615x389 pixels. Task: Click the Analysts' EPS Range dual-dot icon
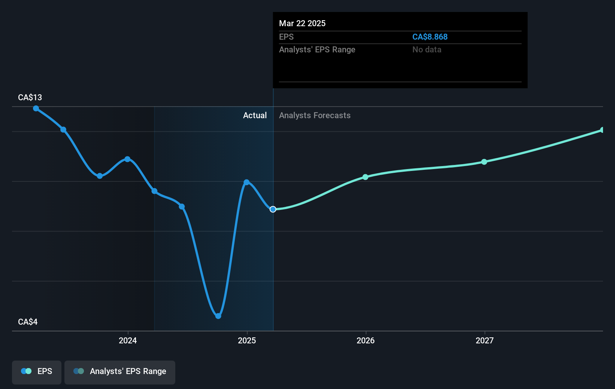pos(79,371)
